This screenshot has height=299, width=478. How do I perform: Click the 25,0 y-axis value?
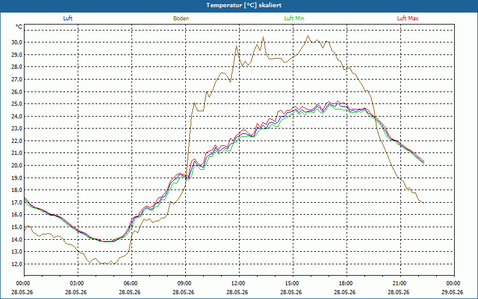[x=17, y=103]
